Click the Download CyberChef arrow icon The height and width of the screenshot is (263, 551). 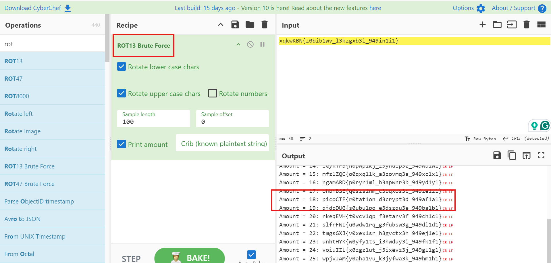pyautogui.click(x=68, y=8)
